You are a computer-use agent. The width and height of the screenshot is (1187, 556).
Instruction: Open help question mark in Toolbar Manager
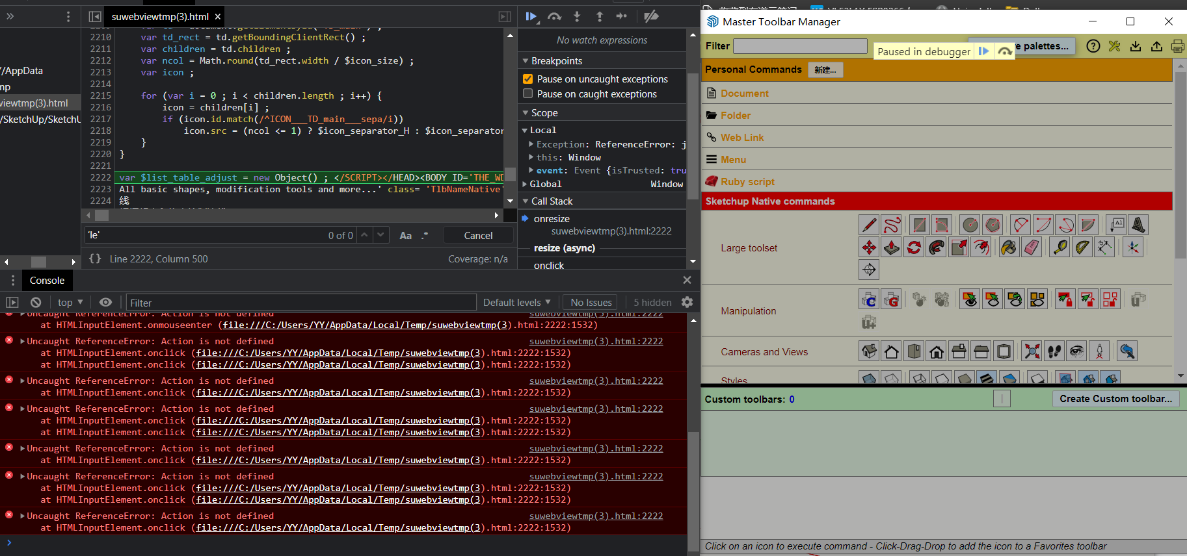point(1093,46)
